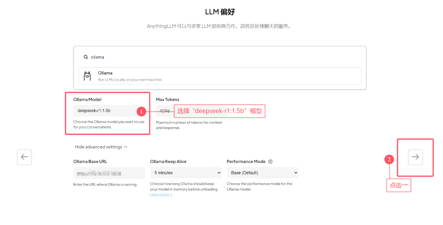Click 'Enter the URL where Ollama is running' text
The width and height of the screenshot is (443, 225).
[x=105, y=185]
